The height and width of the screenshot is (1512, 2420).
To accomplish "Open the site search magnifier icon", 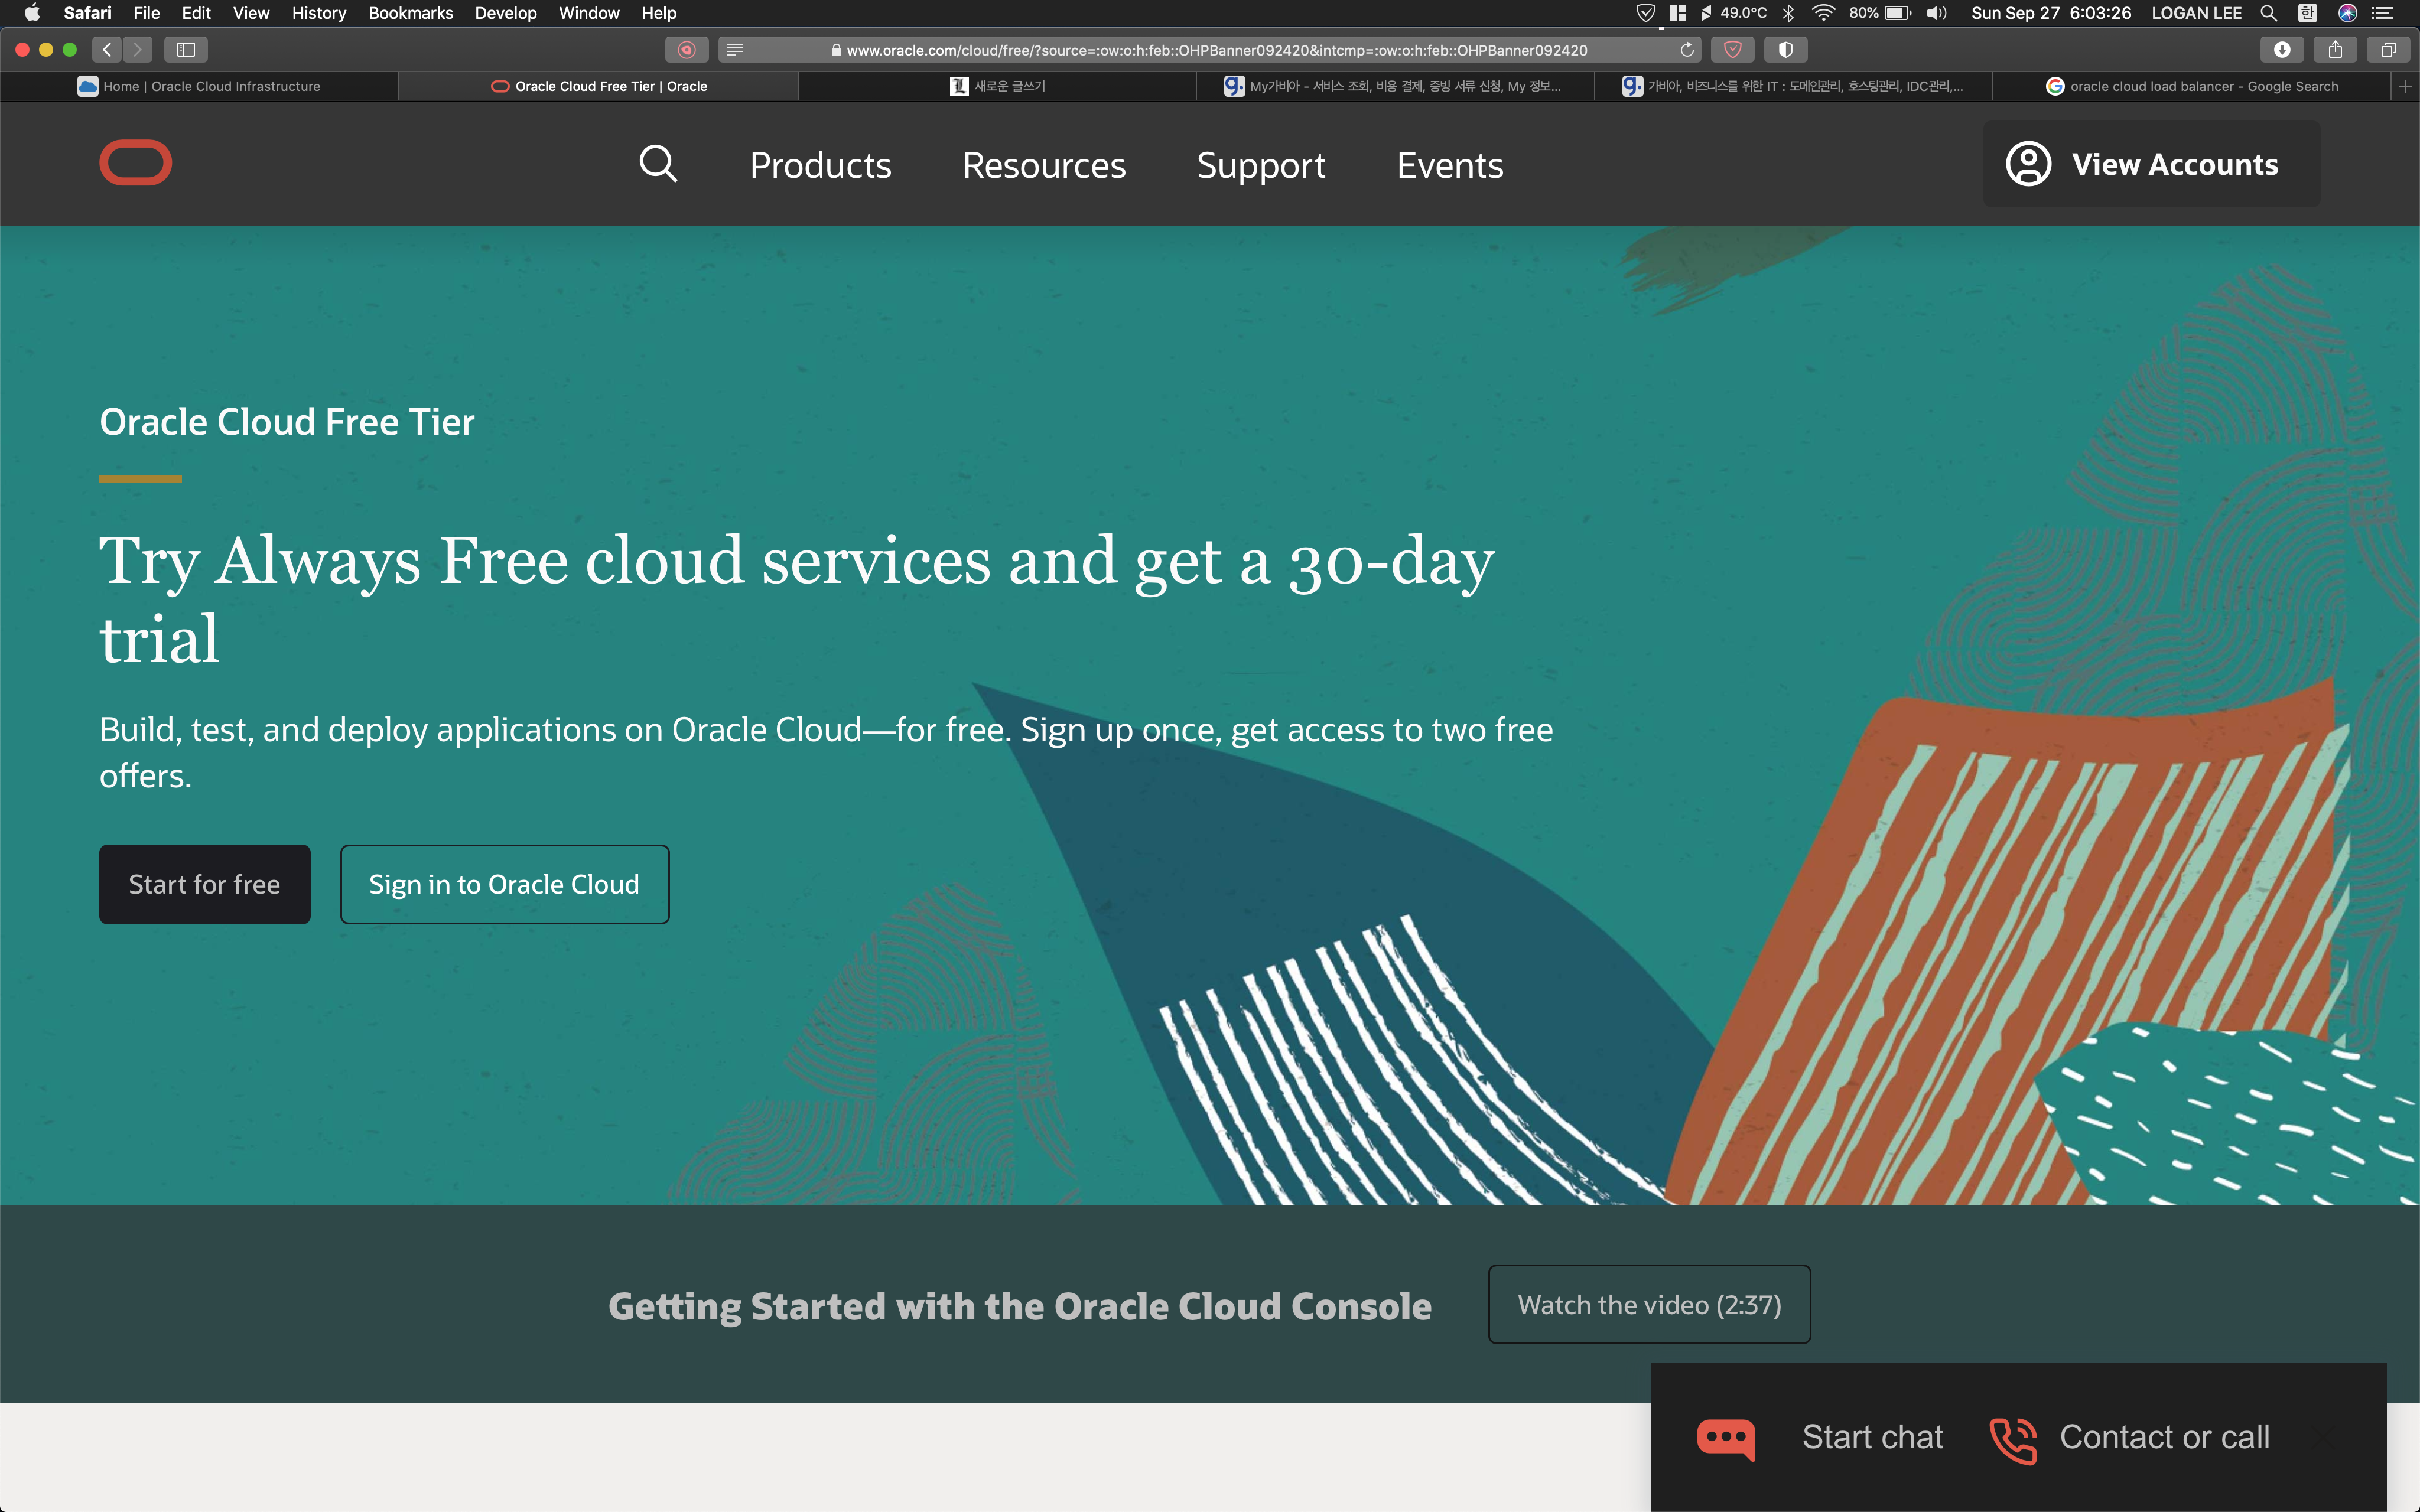I will (x=658, y=164).
